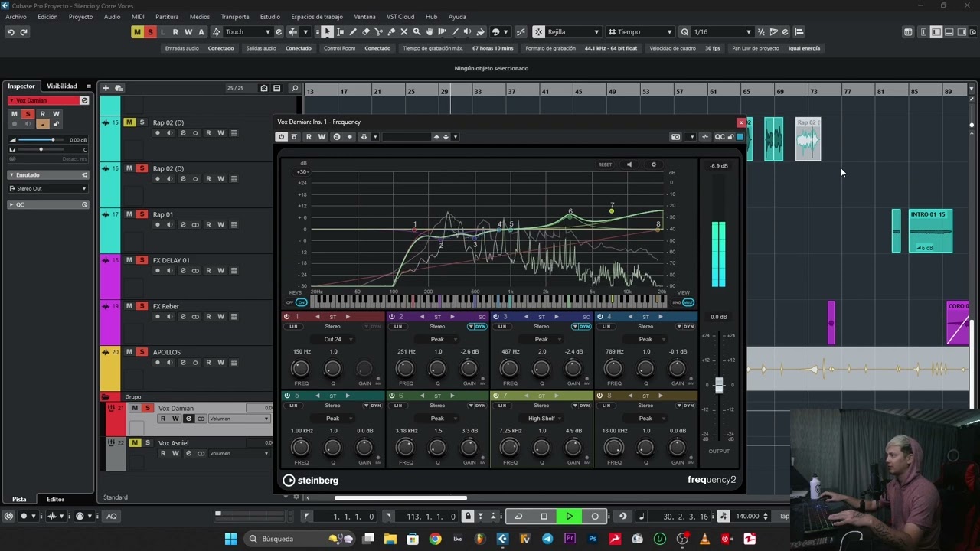Reset the Frequency EQ curve
This screenshot has width=980, height=551.
605,165
